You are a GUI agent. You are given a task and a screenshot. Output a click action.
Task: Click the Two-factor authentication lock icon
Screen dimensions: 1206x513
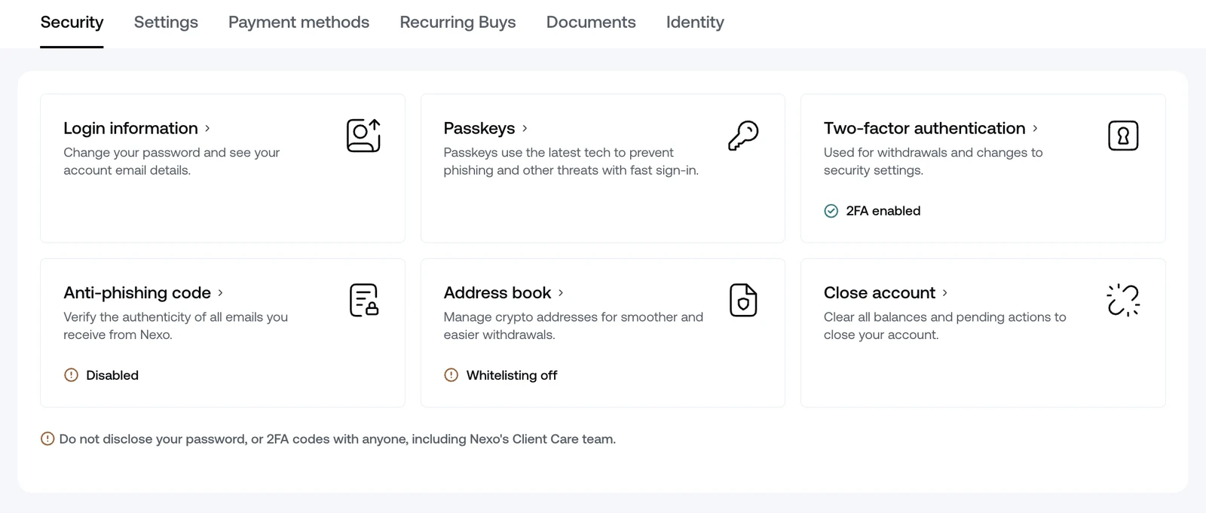click(x=1123, y=136)
